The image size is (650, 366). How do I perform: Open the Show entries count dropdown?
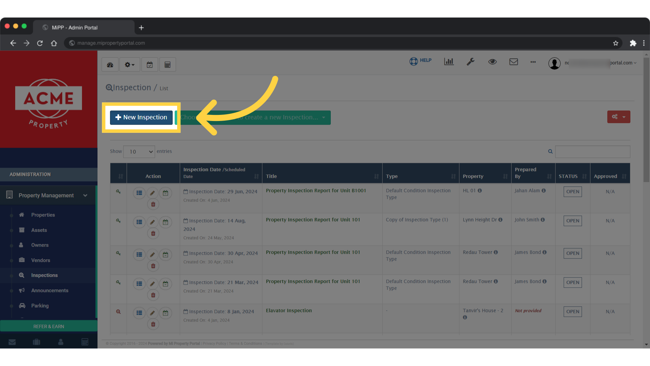(139, 151)
